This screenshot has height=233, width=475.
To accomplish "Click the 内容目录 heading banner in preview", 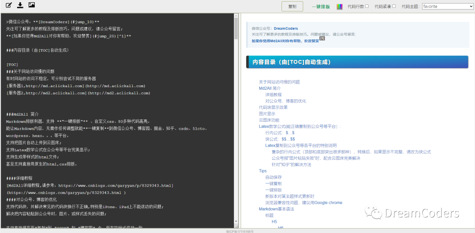I will point(357,62).
